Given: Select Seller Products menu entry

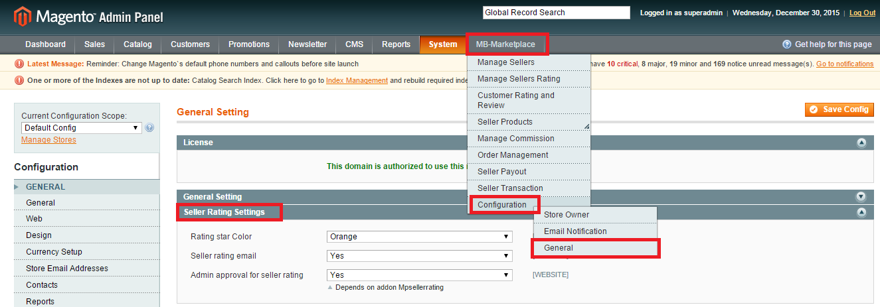Looking at the screenshot, I should (x=529, y=122).
